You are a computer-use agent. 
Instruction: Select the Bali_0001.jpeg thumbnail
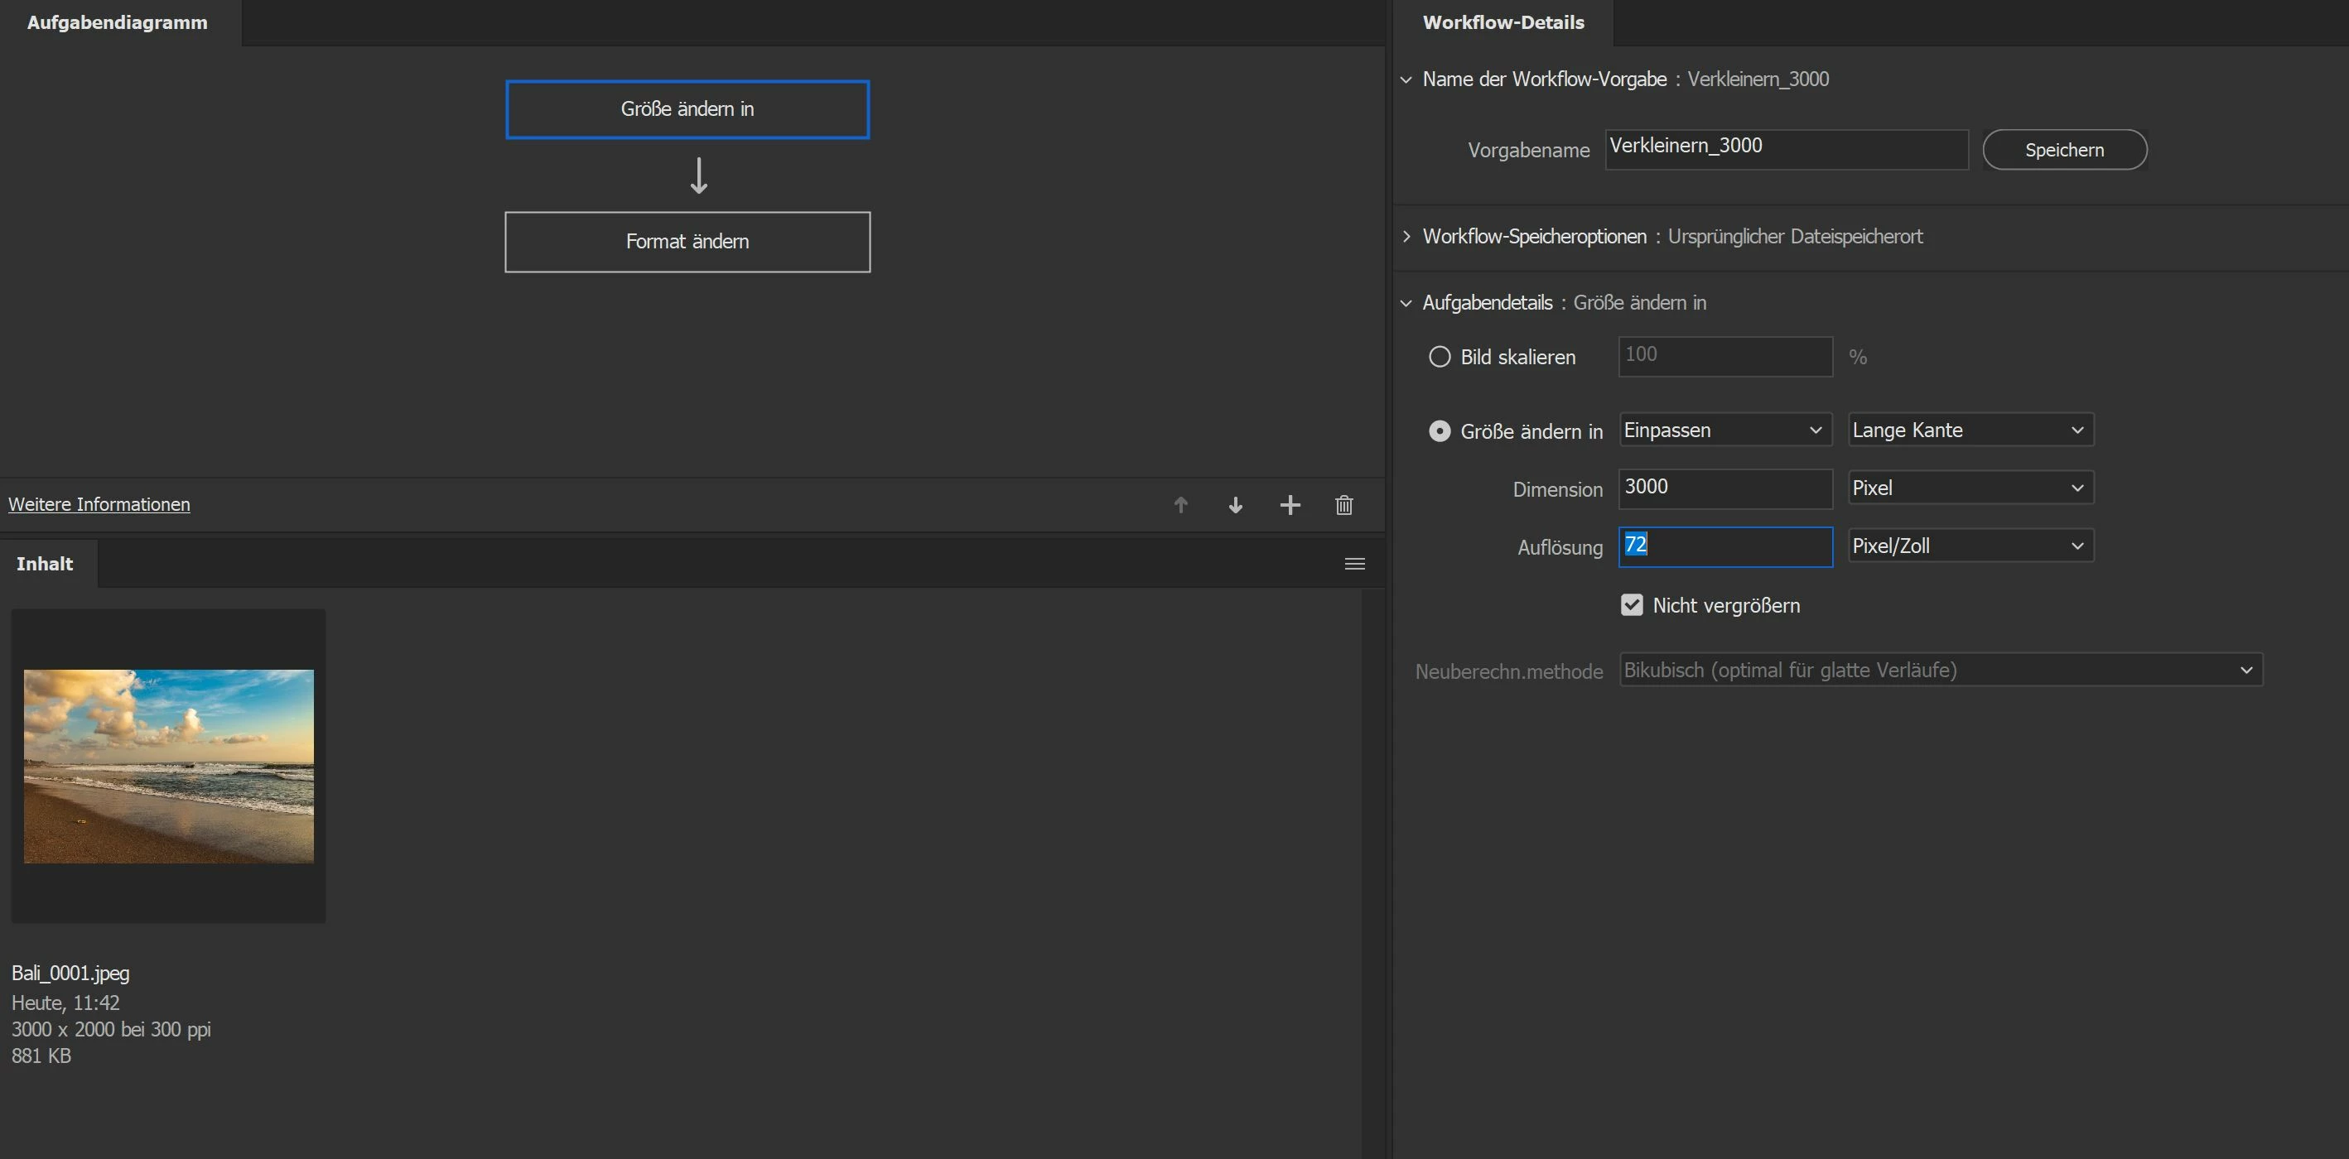click(x=169, y=767)
